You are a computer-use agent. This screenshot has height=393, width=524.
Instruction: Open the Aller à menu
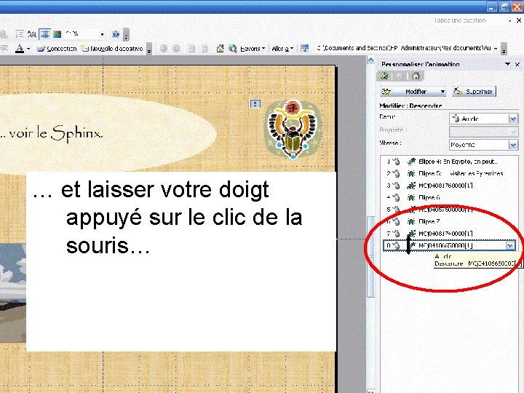pyautogui.click(x=282, y=49)
